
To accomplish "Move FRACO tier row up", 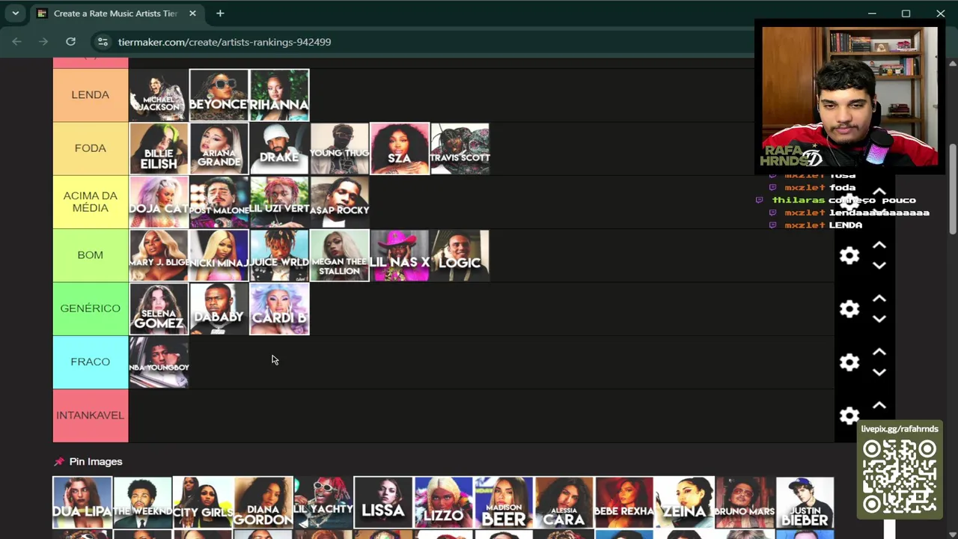I will click(x=879, y=352).
